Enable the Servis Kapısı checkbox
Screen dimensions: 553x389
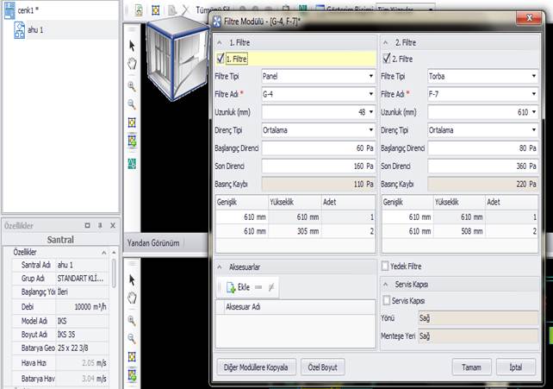coord(386,300)
